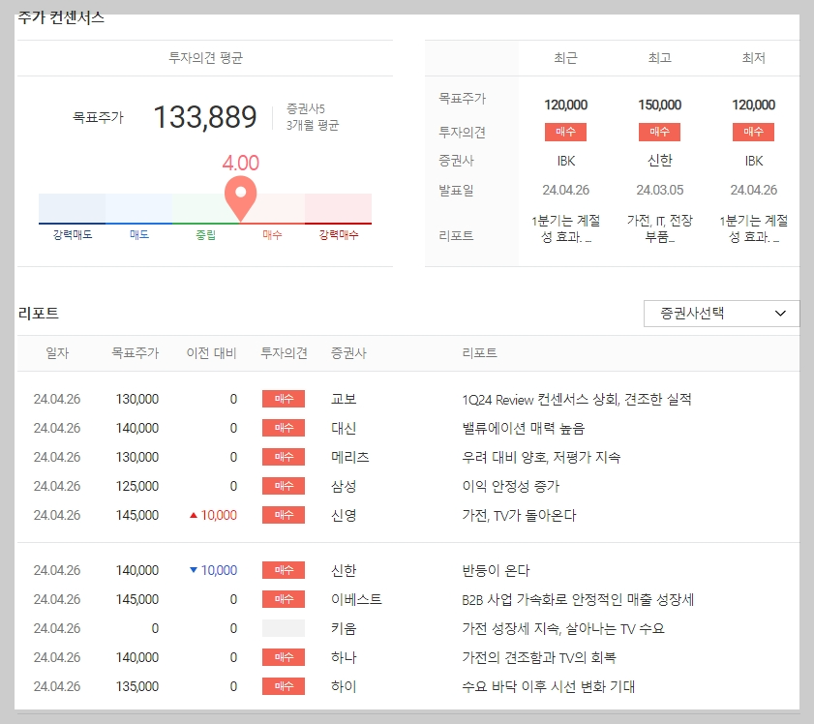The image size is (814, 724).
Task: Click the 강력매도 segment of the rating bar
Action: [73, 209]
